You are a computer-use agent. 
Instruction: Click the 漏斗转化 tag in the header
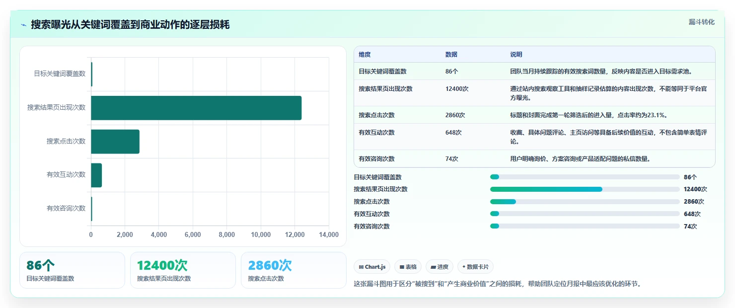click(x=702, y=22)
